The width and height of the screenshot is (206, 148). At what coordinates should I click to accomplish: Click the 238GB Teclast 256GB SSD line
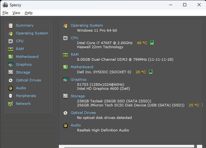(x=114, y=101)
